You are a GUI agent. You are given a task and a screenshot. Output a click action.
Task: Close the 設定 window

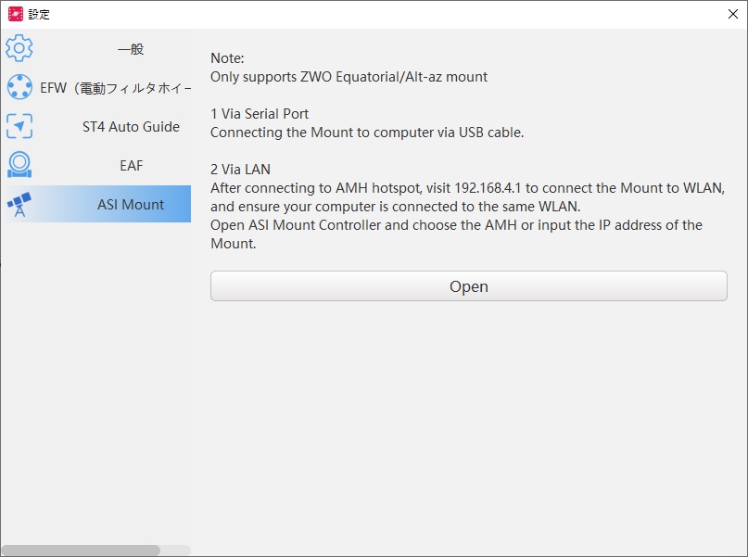(x=733, y=14)
